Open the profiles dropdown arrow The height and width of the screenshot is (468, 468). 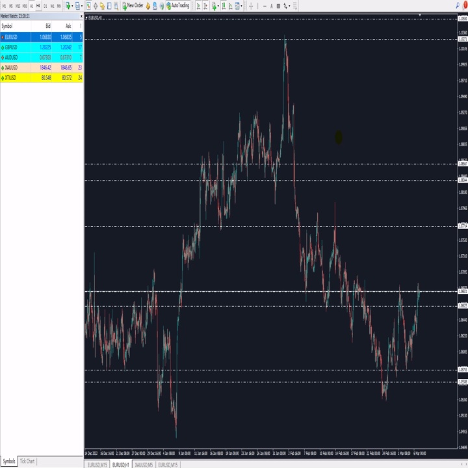pyautogui.click(x=82, y=6)
